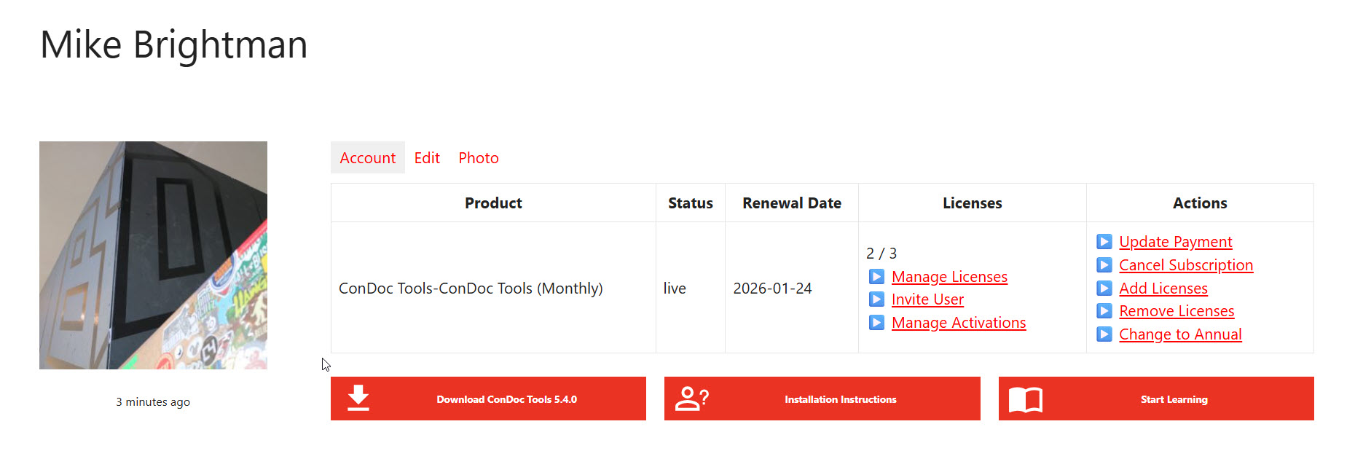Click the user question-mark icon
1355x459 pixels.
click(x=692, y=399)
